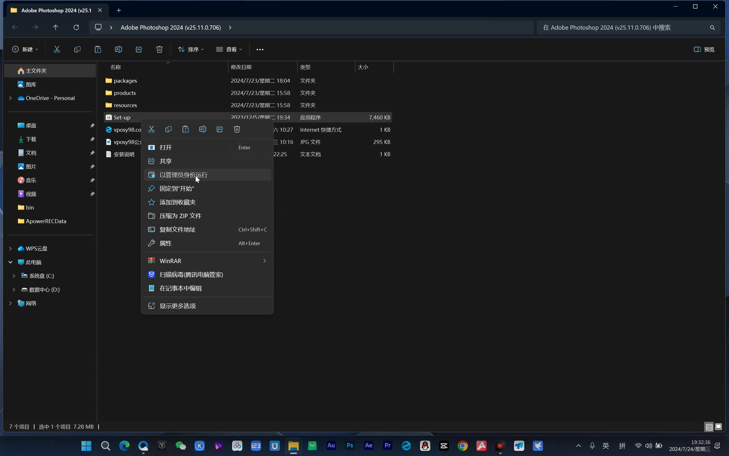The image size is (729, 456).
Task: Expand the WPS云盘 tree node
Action: pyautogui.click(x=11, y=249)
